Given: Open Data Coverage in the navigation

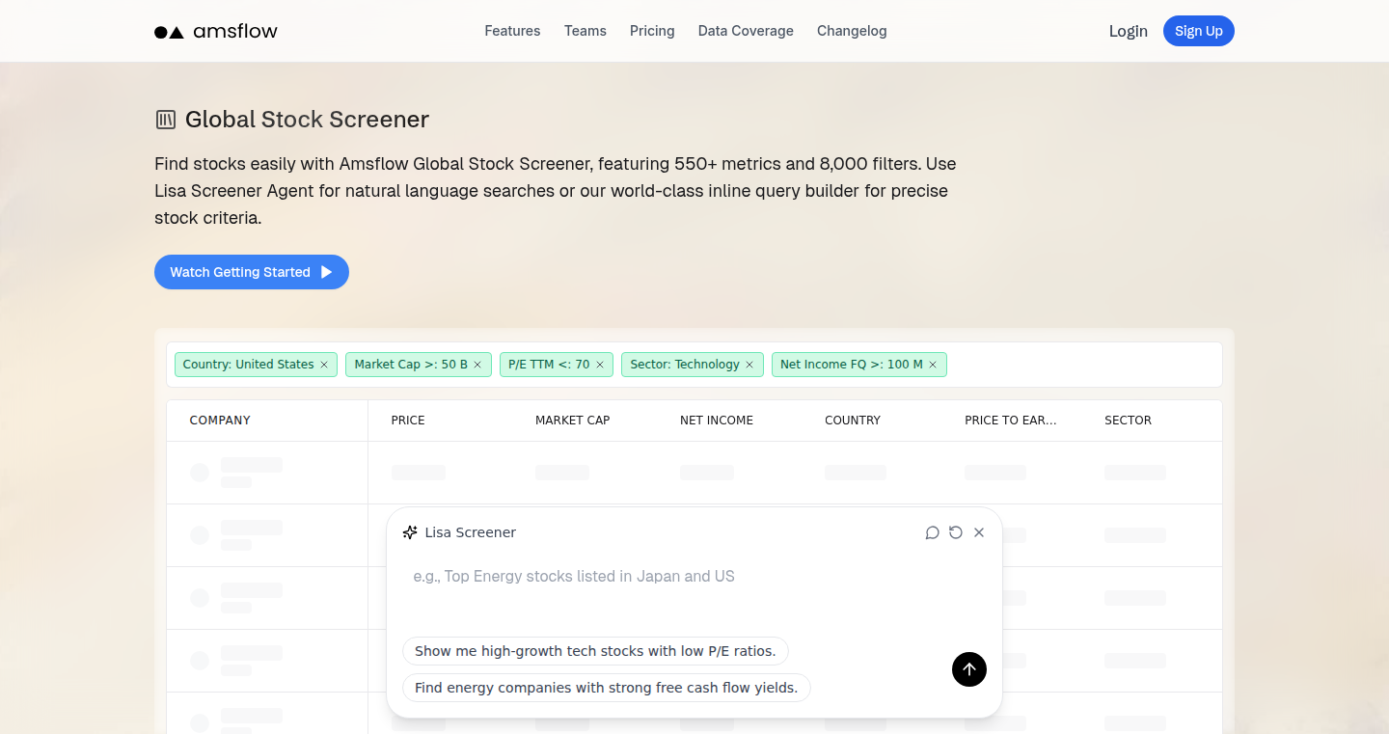Looking at the screenshot, I should click(x=746, y=31).
